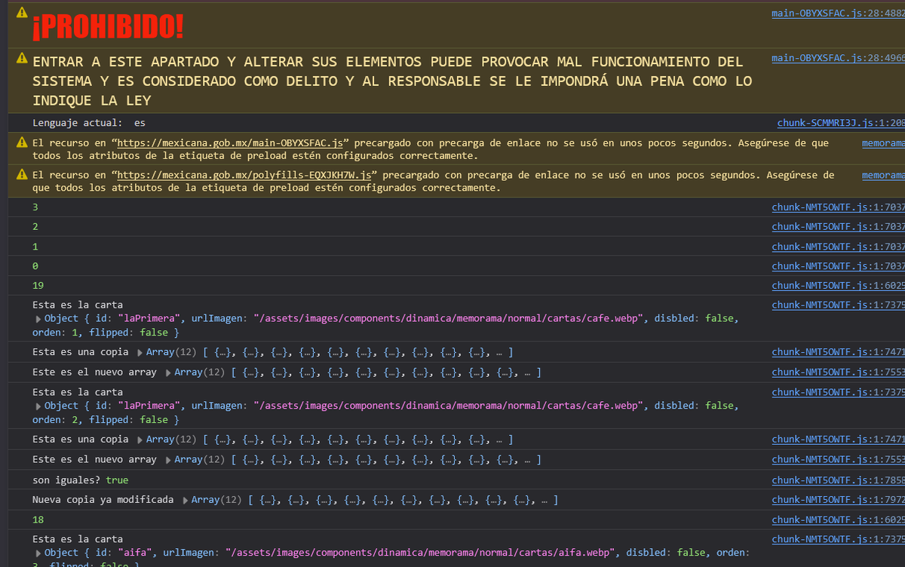Click the logged green value 18

[38, 519]
